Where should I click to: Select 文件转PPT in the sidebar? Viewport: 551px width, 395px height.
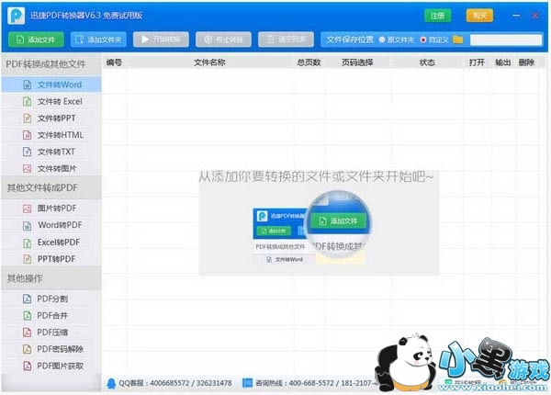(51, 118)
